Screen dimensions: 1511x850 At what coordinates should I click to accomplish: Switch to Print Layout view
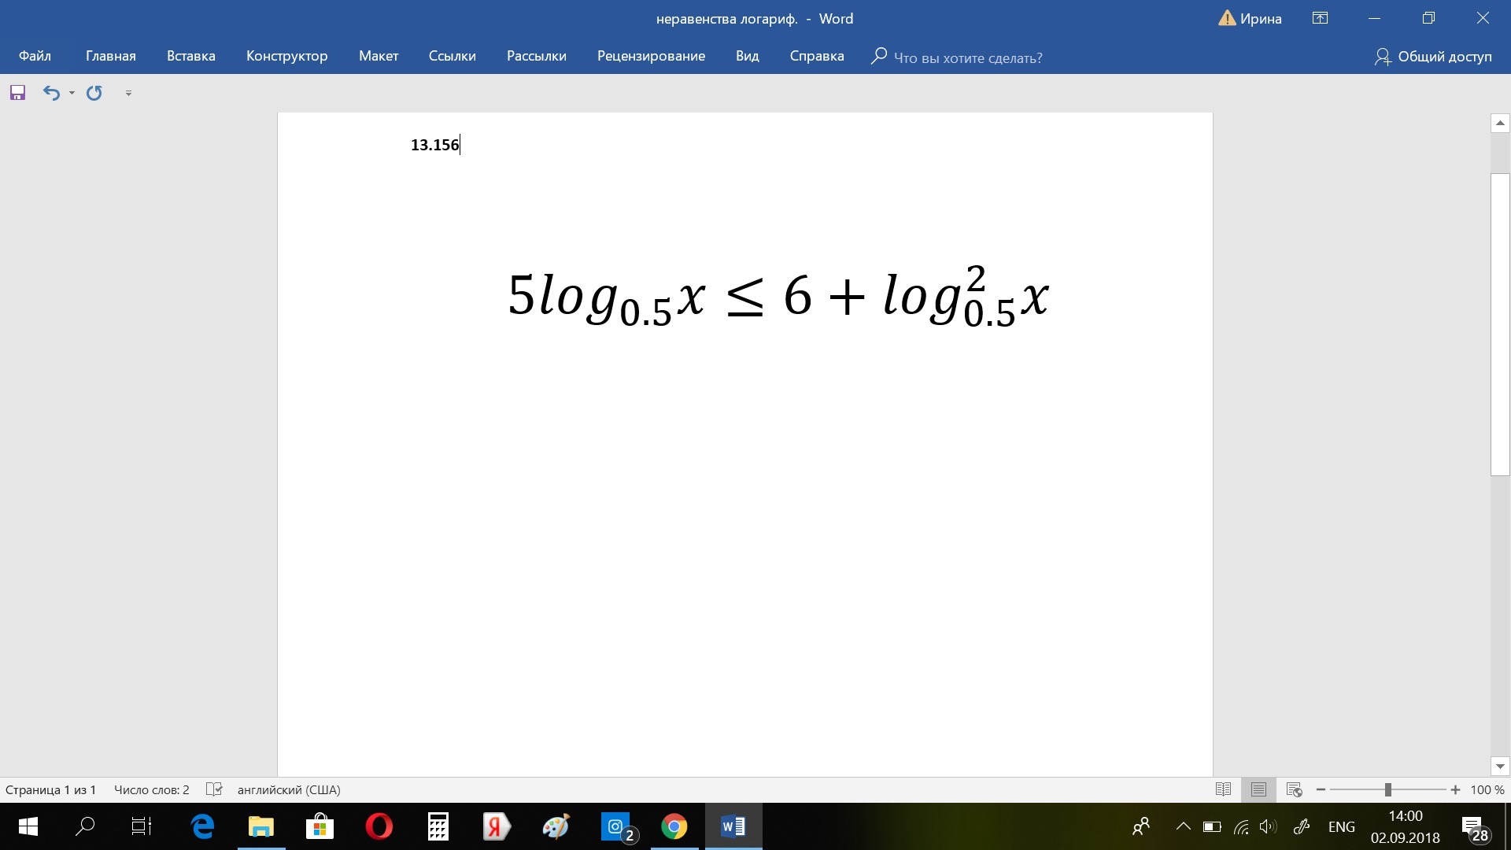coord(1258,789)
